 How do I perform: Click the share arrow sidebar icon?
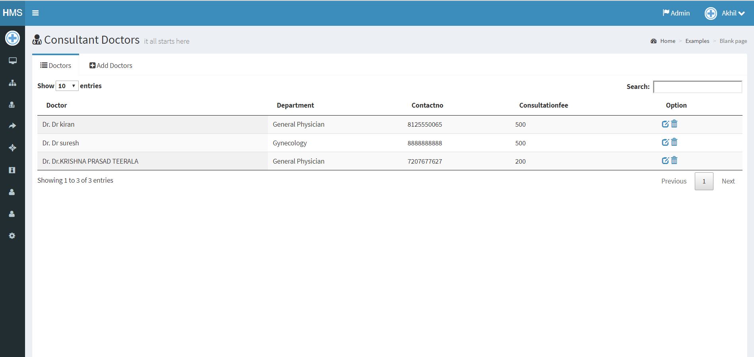pos(12,126)
